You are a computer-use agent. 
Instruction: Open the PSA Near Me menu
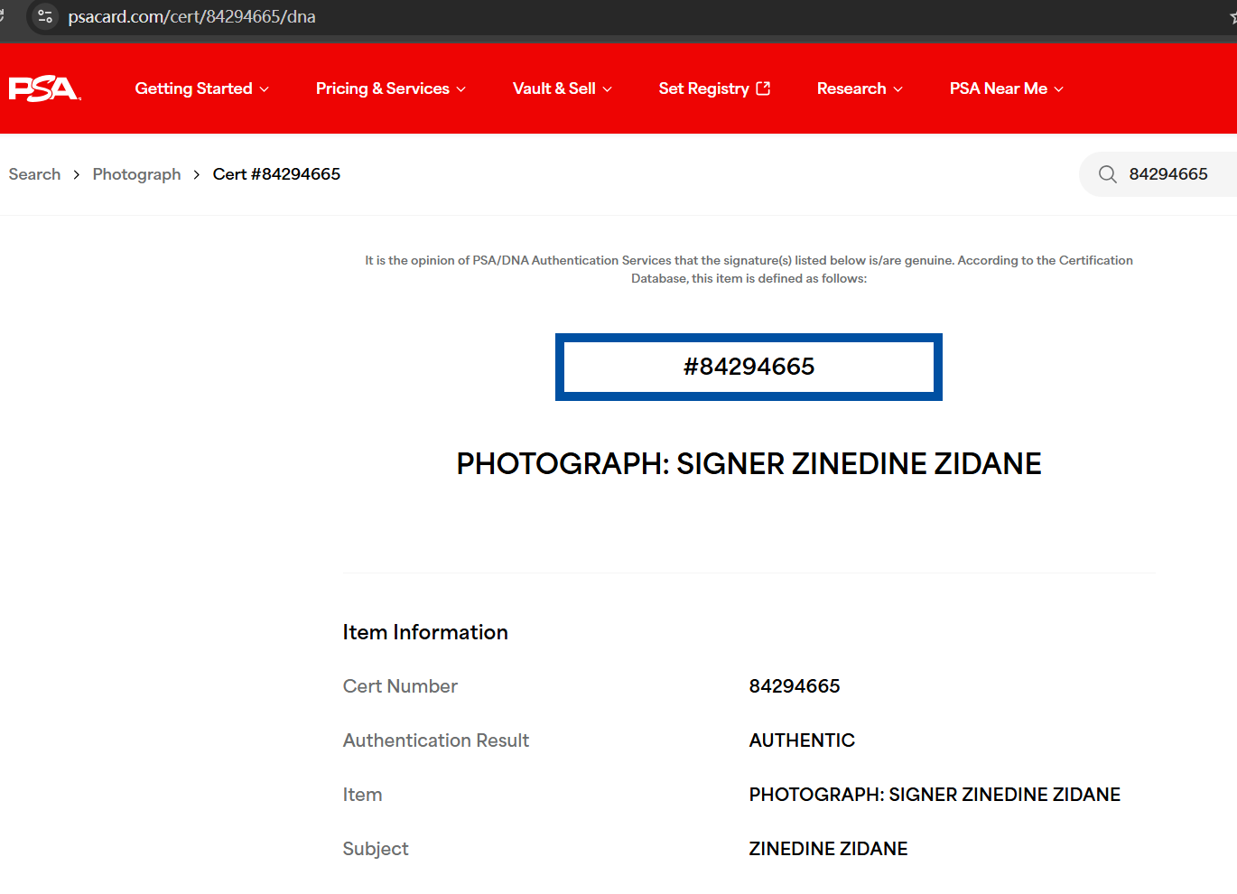tap(1006, 88)
